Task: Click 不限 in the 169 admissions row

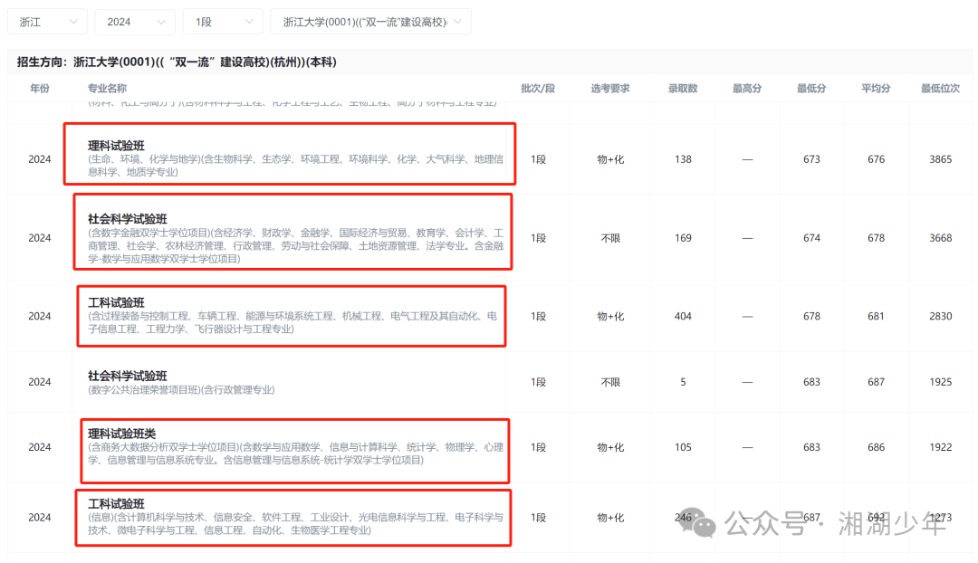Action: [610, 237]
